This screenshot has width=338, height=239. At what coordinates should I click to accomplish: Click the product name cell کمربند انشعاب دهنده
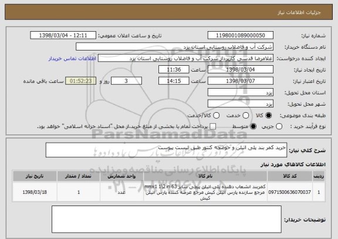click(x=205, y=192)
